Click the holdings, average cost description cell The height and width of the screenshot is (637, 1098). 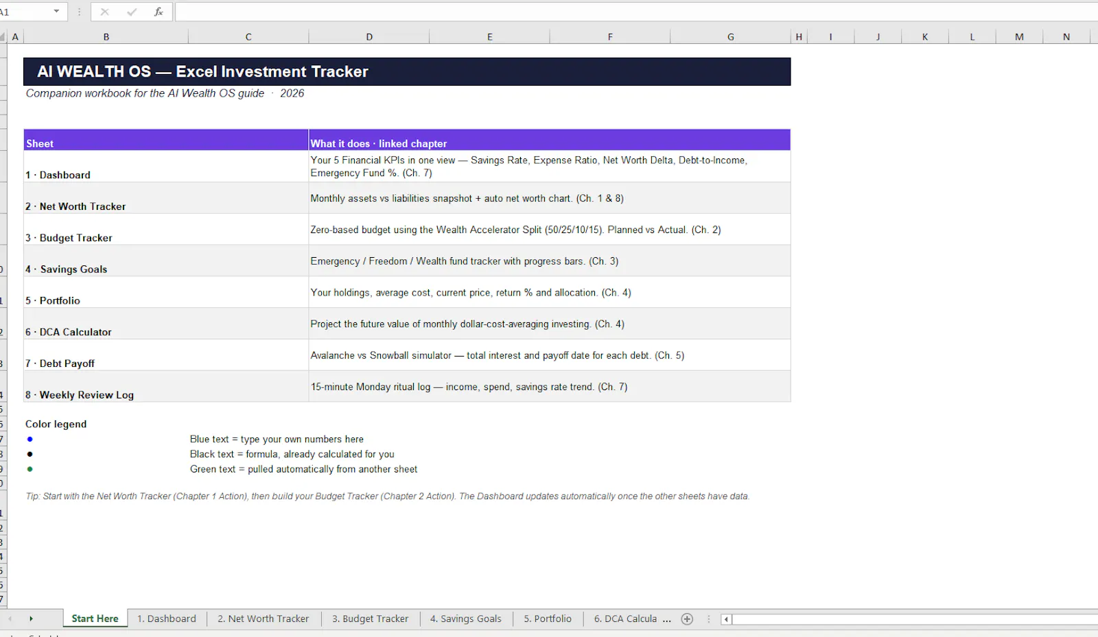click(550, 293)
